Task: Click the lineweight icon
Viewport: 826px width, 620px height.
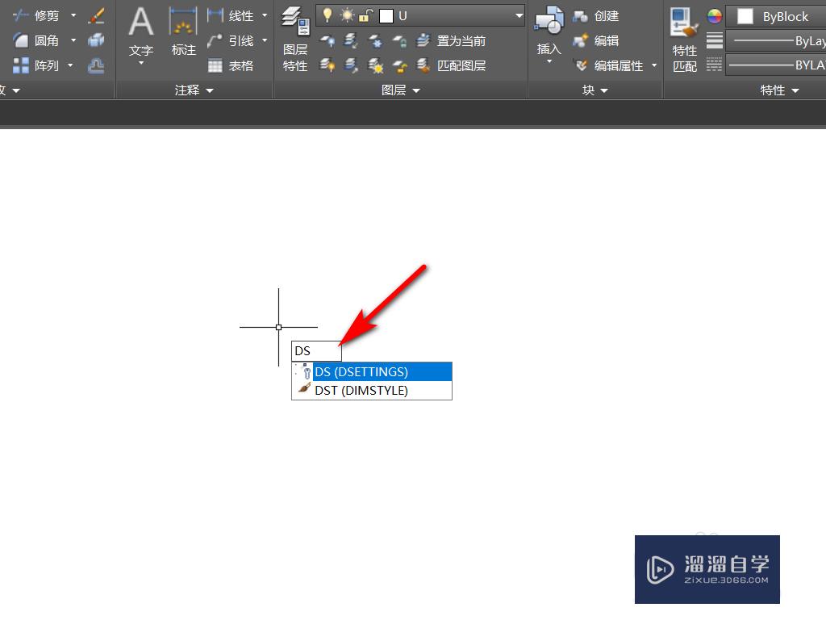Action: pyautogui.click(x=715, y=40)
